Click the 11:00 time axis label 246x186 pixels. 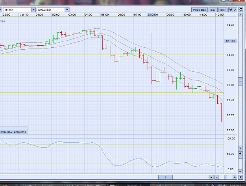203,15
